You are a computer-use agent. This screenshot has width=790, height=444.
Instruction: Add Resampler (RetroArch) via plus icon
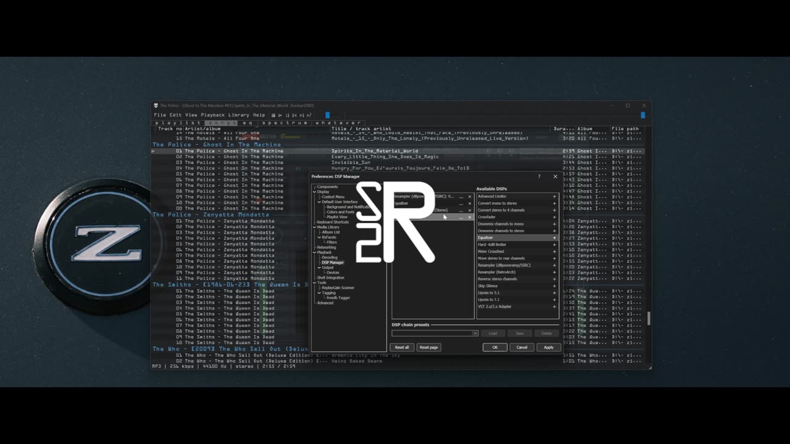click(554, 272)
